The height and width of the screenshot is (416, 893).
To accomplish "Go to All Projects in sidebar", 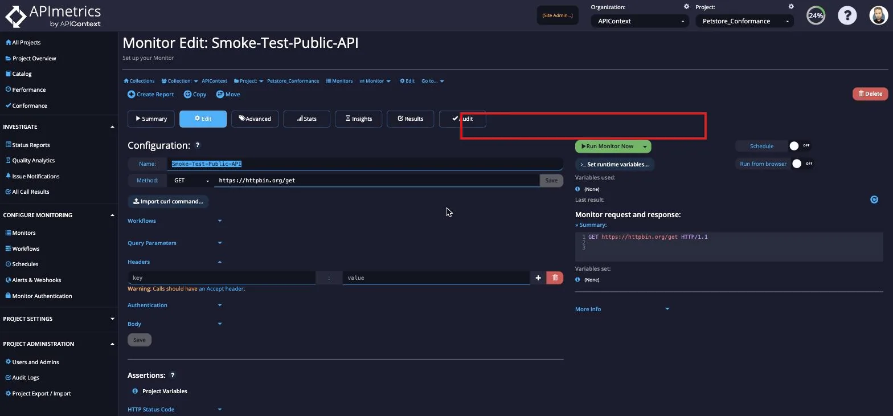I will (x=23, y=42).
